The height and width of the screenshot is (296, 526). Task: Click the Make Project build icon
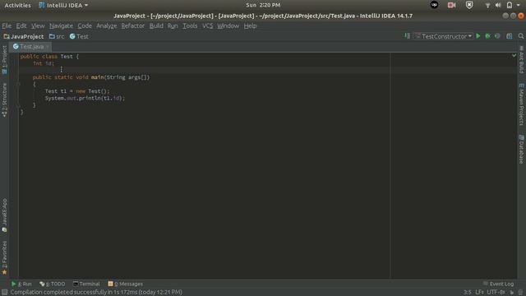[407, 36]
